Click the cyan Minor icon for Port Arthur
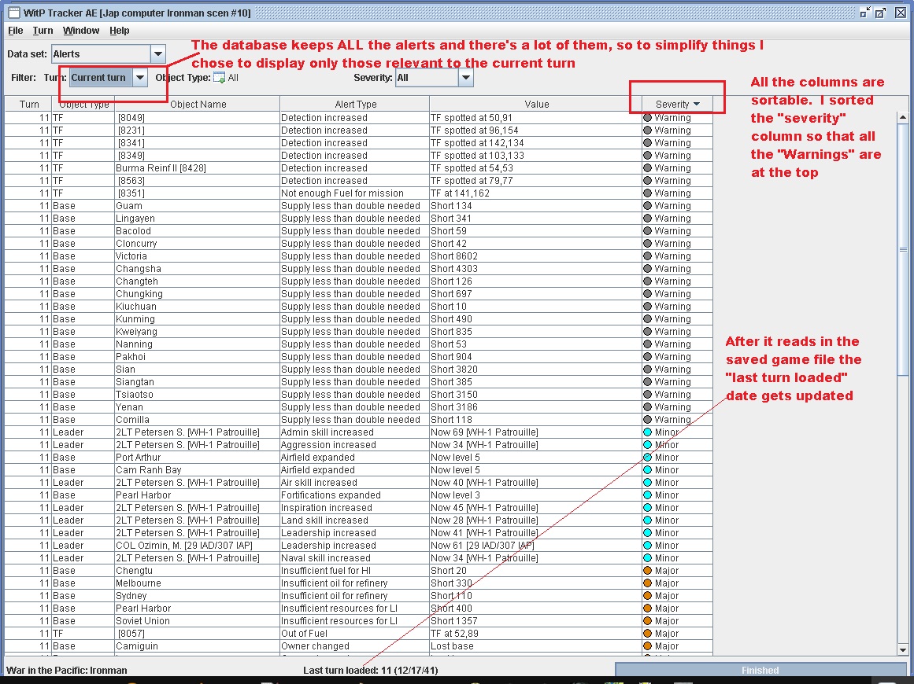The width and height of the screenshot is (914, 684). pos(647,458)
